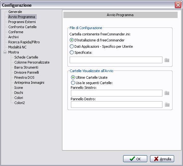Open Colonne Personalizzate settings
The width and height of the screenshot is (183, 166).
tap(32, 62)
